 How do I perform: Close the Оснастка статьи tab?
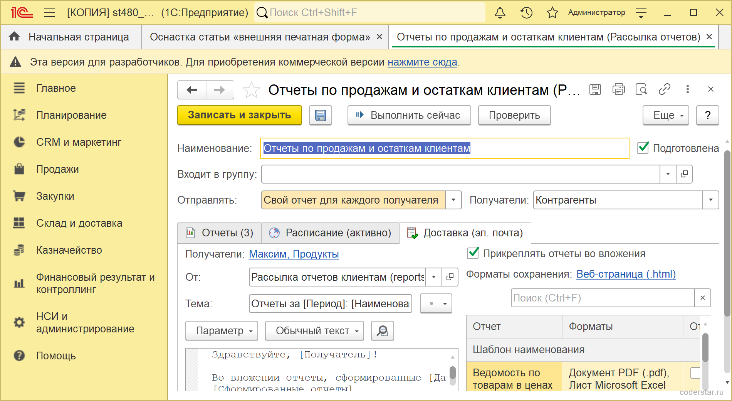tap(379, 37)
